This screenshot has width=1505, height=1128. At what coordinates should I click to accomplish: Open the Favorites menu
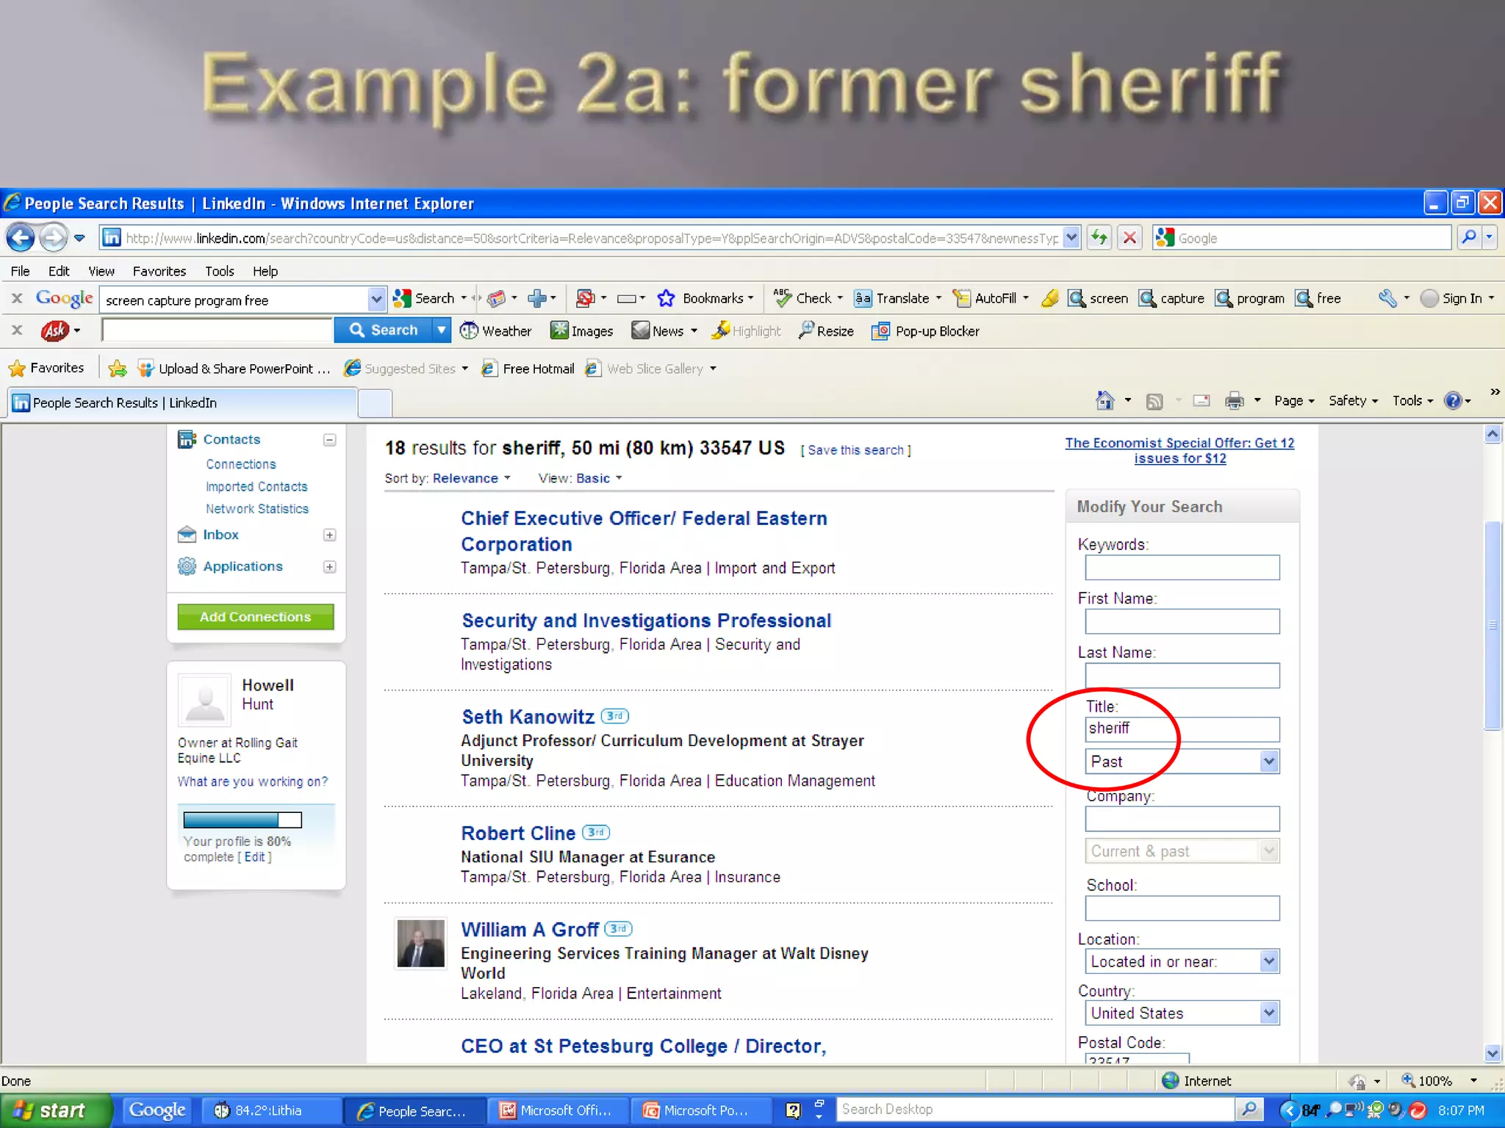click(159, 271)
